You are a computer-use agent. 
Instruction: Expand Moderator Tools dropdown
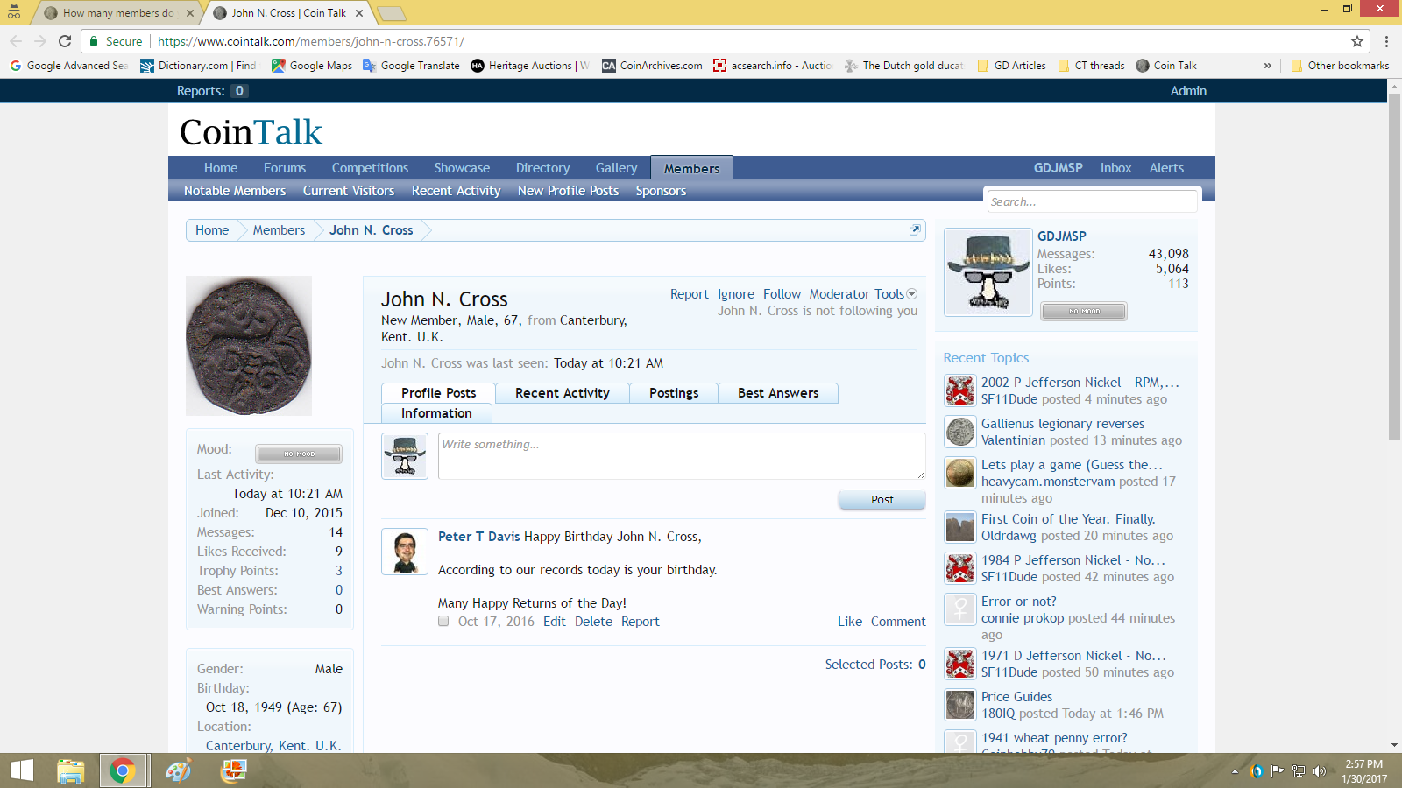pos(863,294)
